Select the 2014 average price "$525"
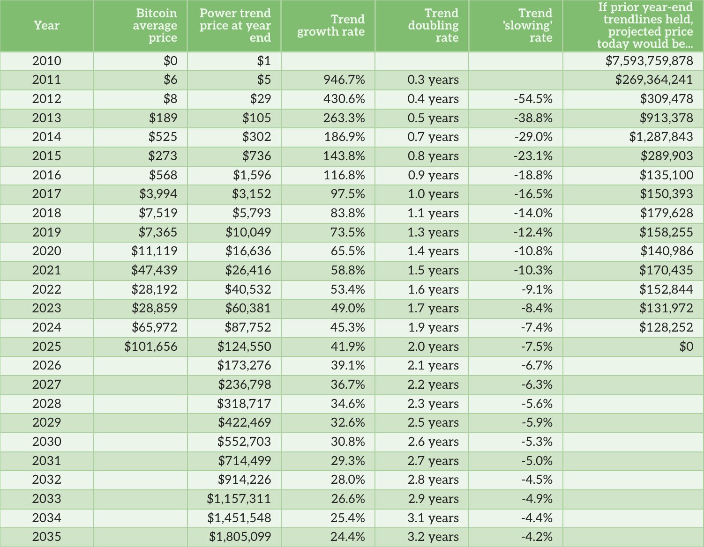704x547 pixels. (x=163, y=137)
